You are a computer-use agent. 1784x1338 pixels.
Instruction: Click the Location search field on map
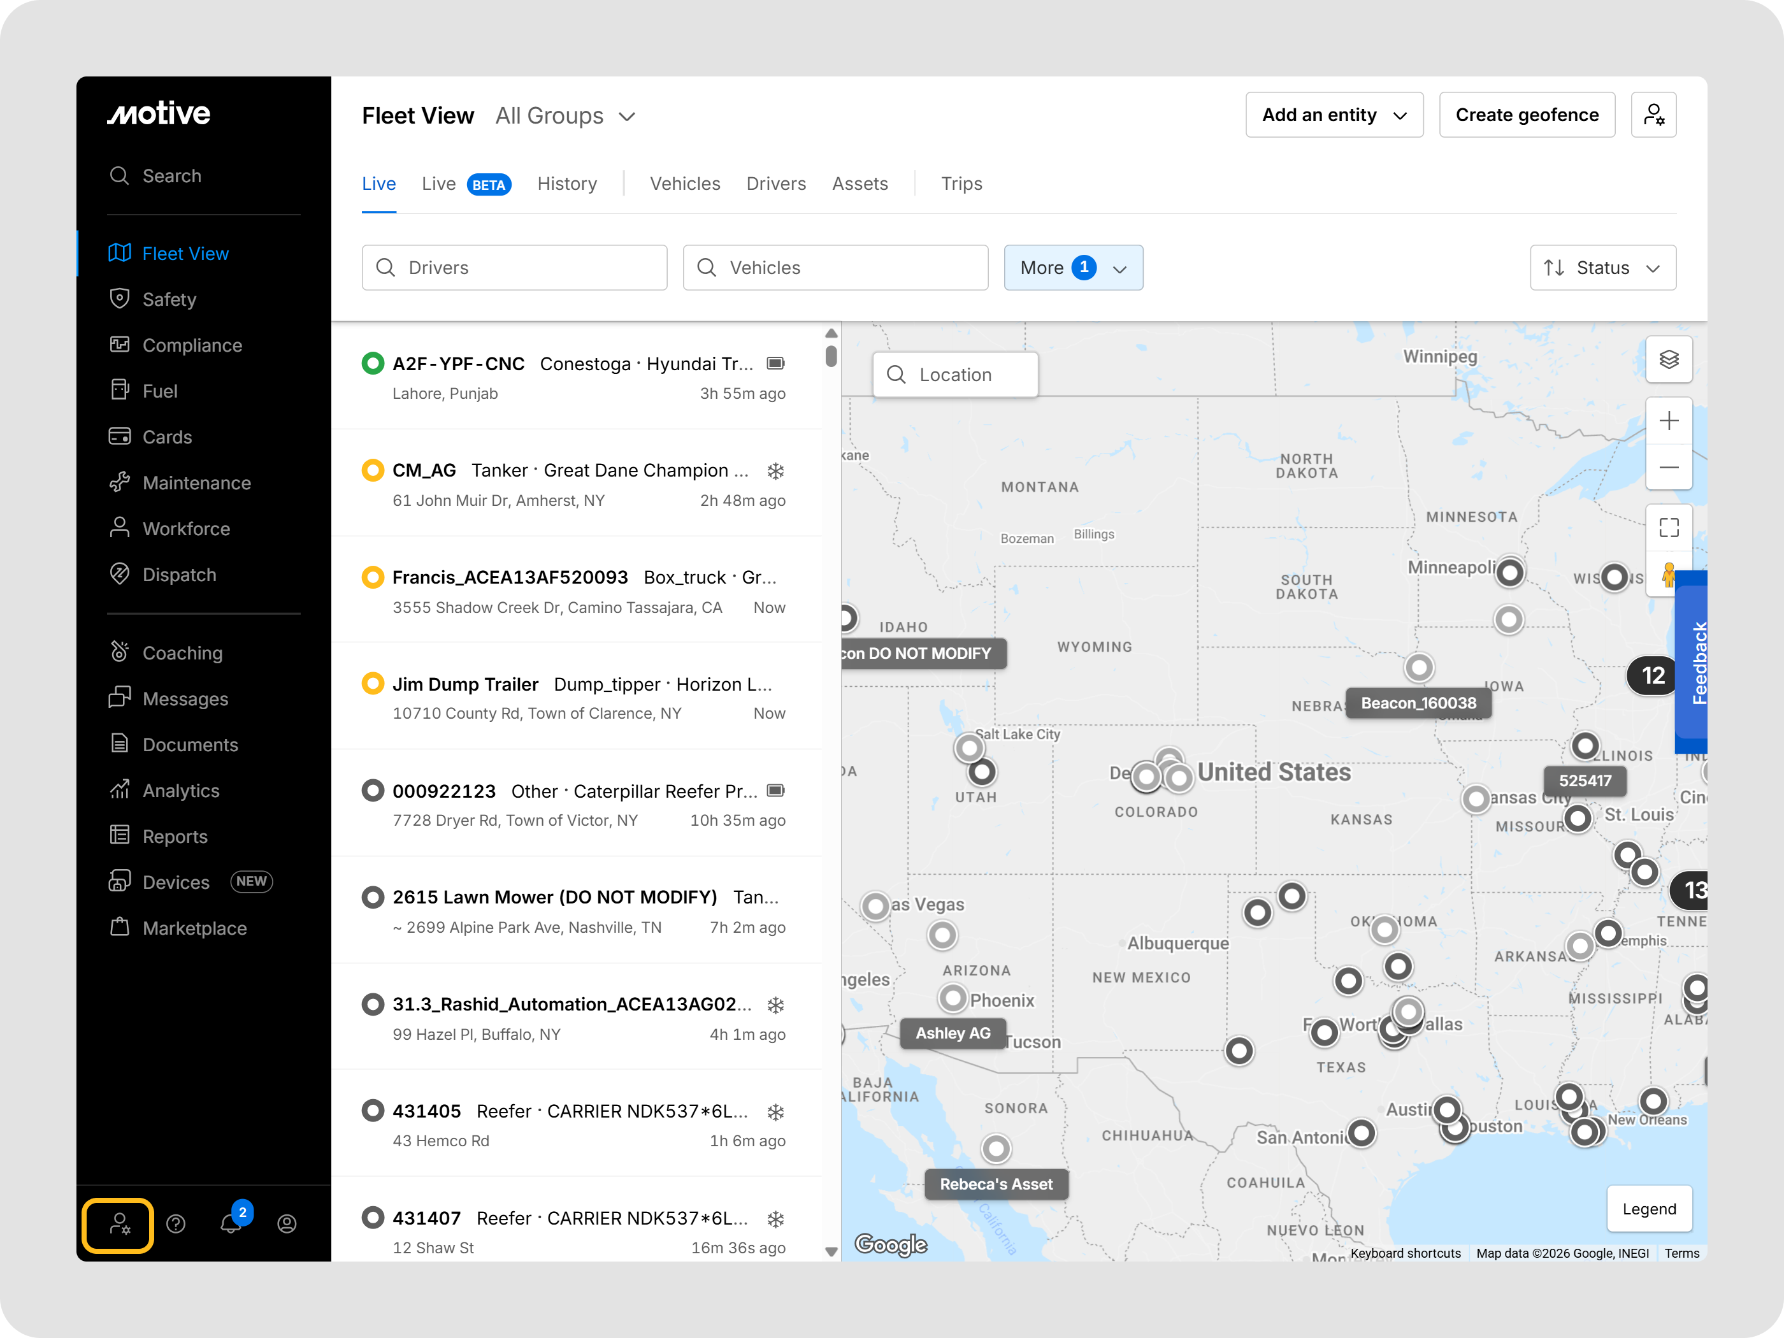pyautogui.click(x=955, y=374)
